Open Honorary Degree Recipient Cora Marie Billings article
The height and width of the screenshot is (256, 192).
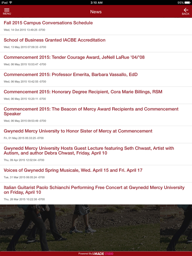[x=82, y=92]
